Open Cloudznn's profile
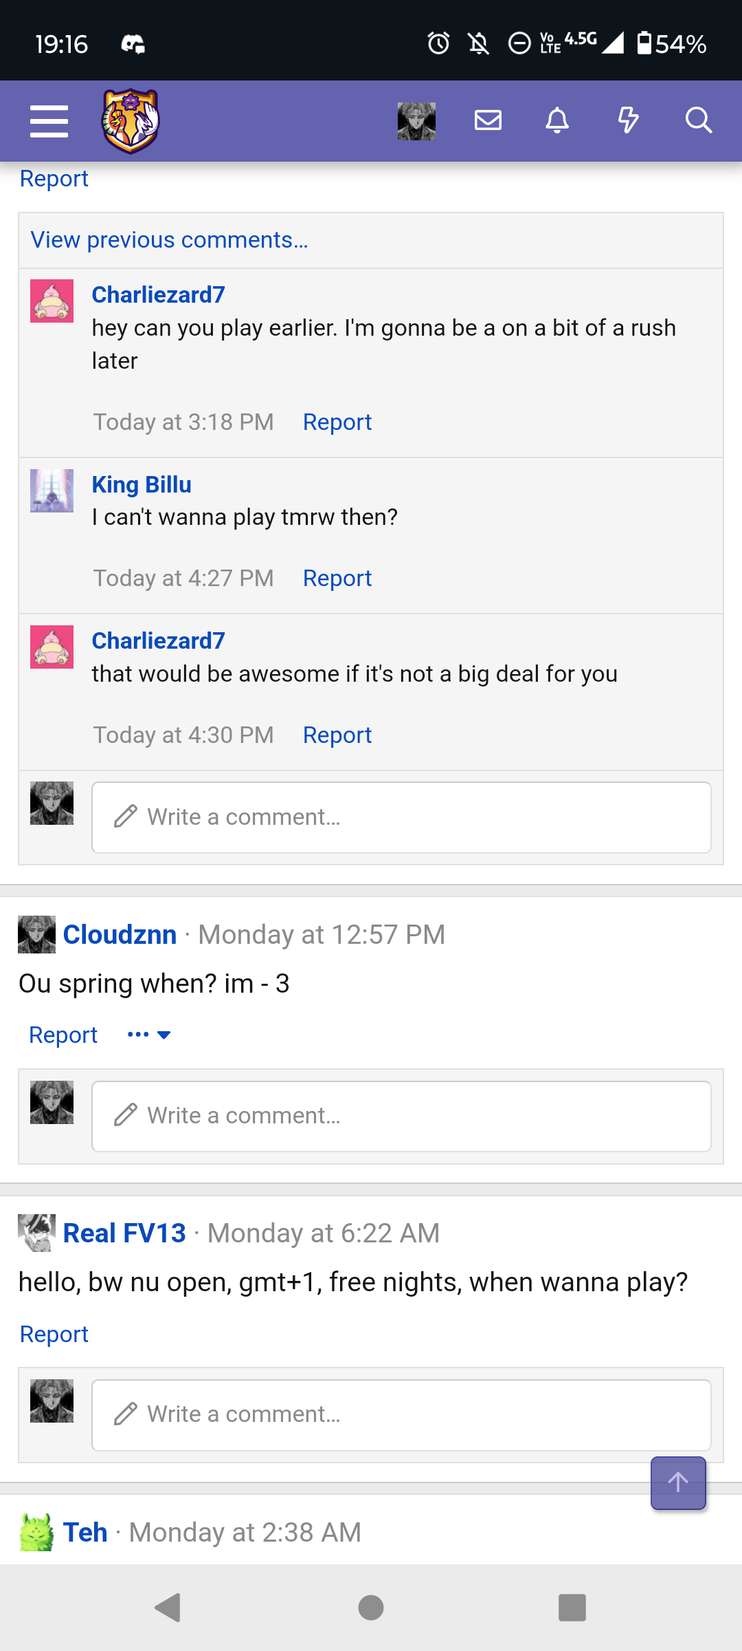Image resolution: width=742 pixels, height=1651 pixels. coord(120,934)
